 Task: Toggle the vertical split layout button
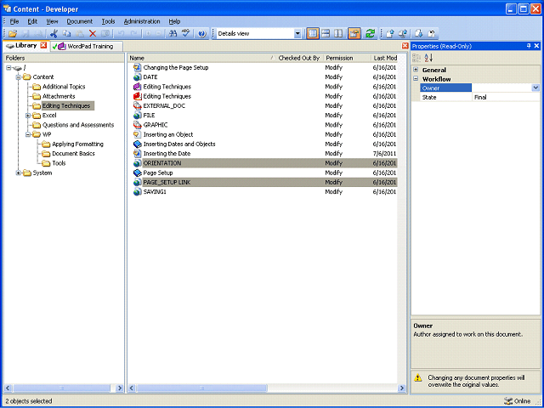338,34
